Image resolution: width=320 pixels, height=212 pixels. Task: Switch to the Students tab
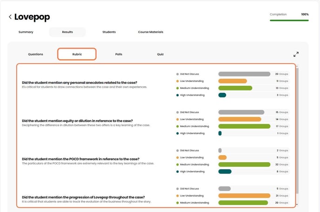[109, 32]
